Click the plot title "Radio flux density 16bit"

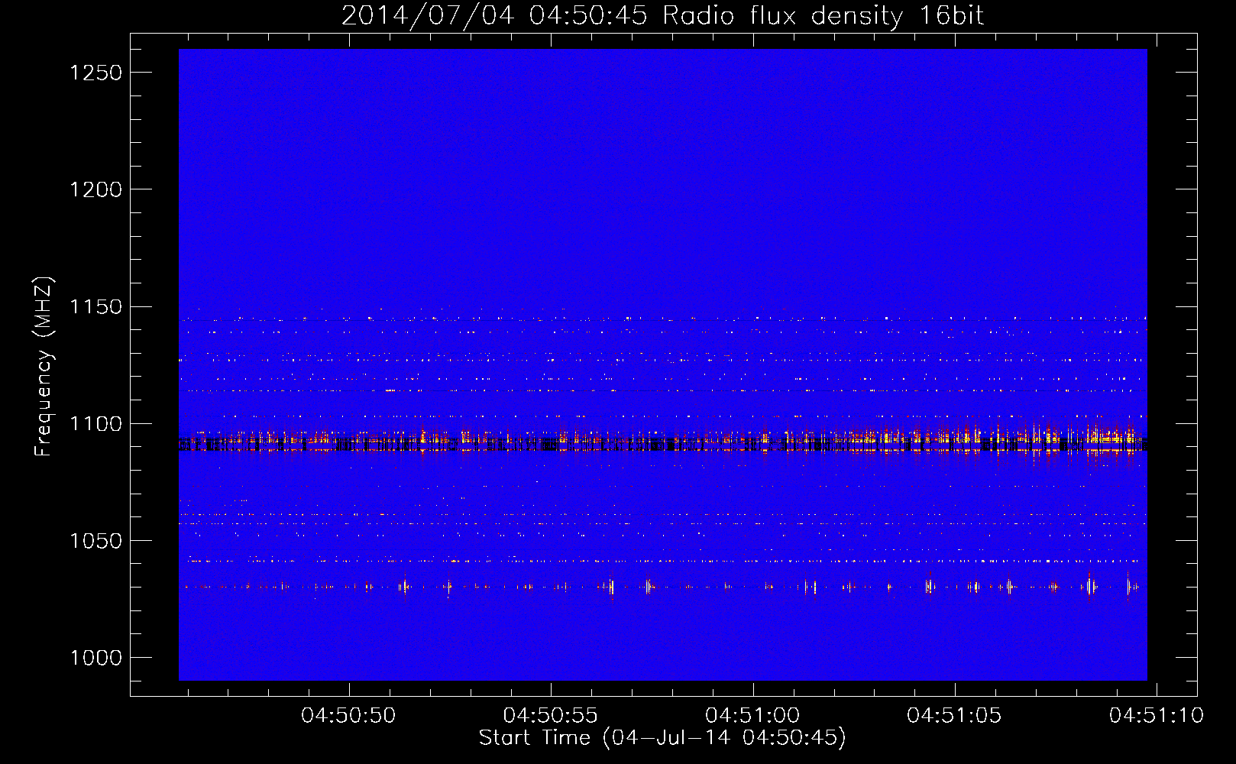[x=823, y=15]
